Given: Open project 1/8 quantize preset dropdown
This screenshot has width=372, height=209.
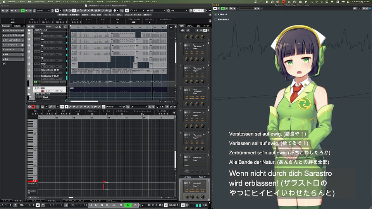Looking at the screenshot, I should click(x=179, y=10).
